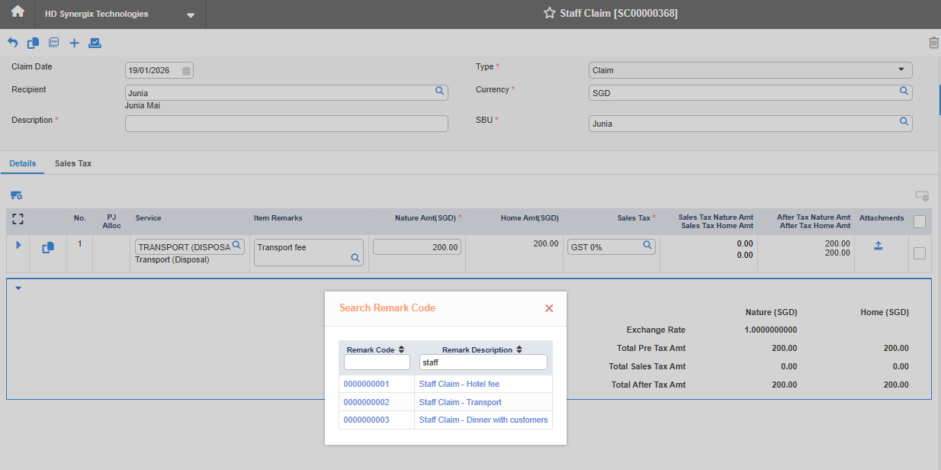This screenshot has height=470, width=941.
Task: Open calendar picker for Claim Date
Action: click(x=186, y=70)
